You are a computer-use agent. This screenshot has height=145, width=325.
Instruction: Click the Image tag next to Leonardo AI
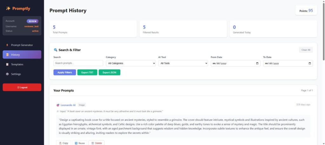82,105
